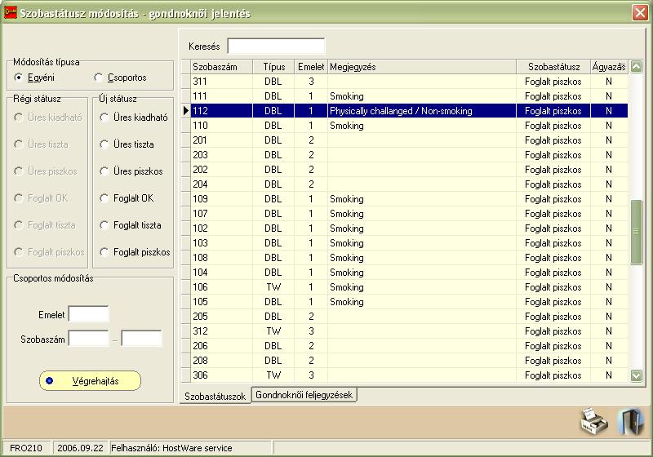The image size is (653, 457).
Task: Click the Végrehajtás button
Action: click(x=91, y=381)
